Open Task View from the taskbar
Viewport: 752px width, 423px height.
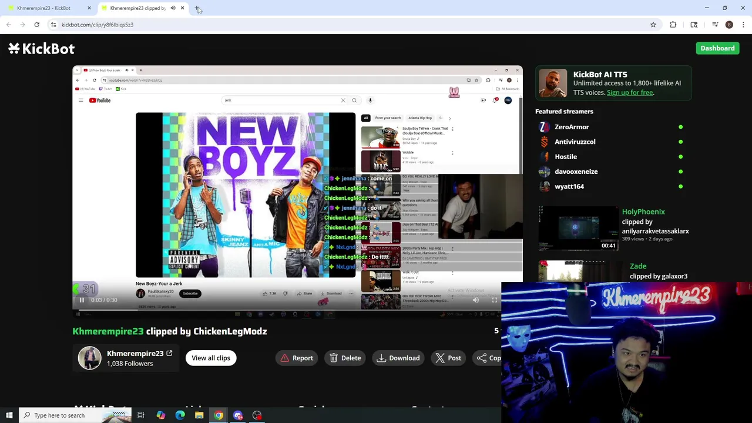pos(141,415)
